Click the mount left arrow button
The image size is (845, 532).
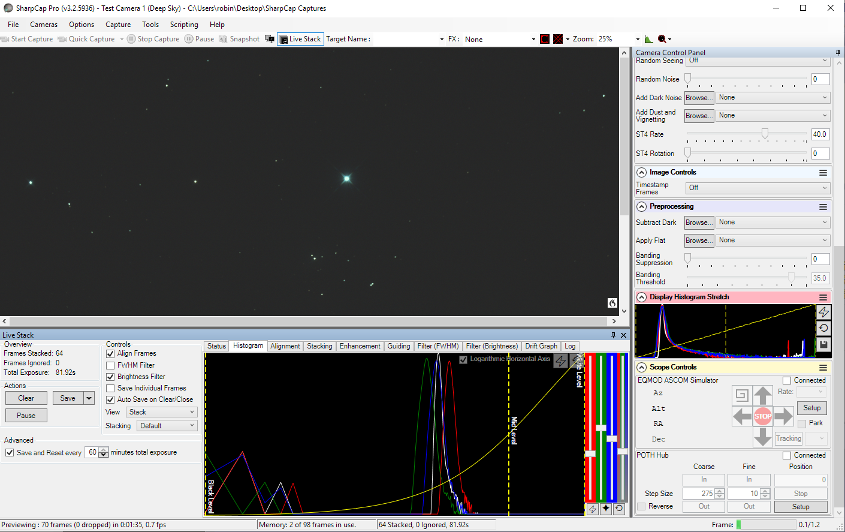[742, 416]
